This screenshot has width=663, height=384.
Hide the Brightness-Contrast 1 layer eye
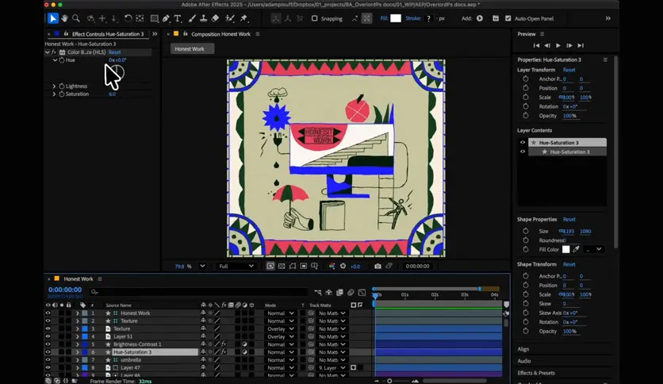point(48,344)
